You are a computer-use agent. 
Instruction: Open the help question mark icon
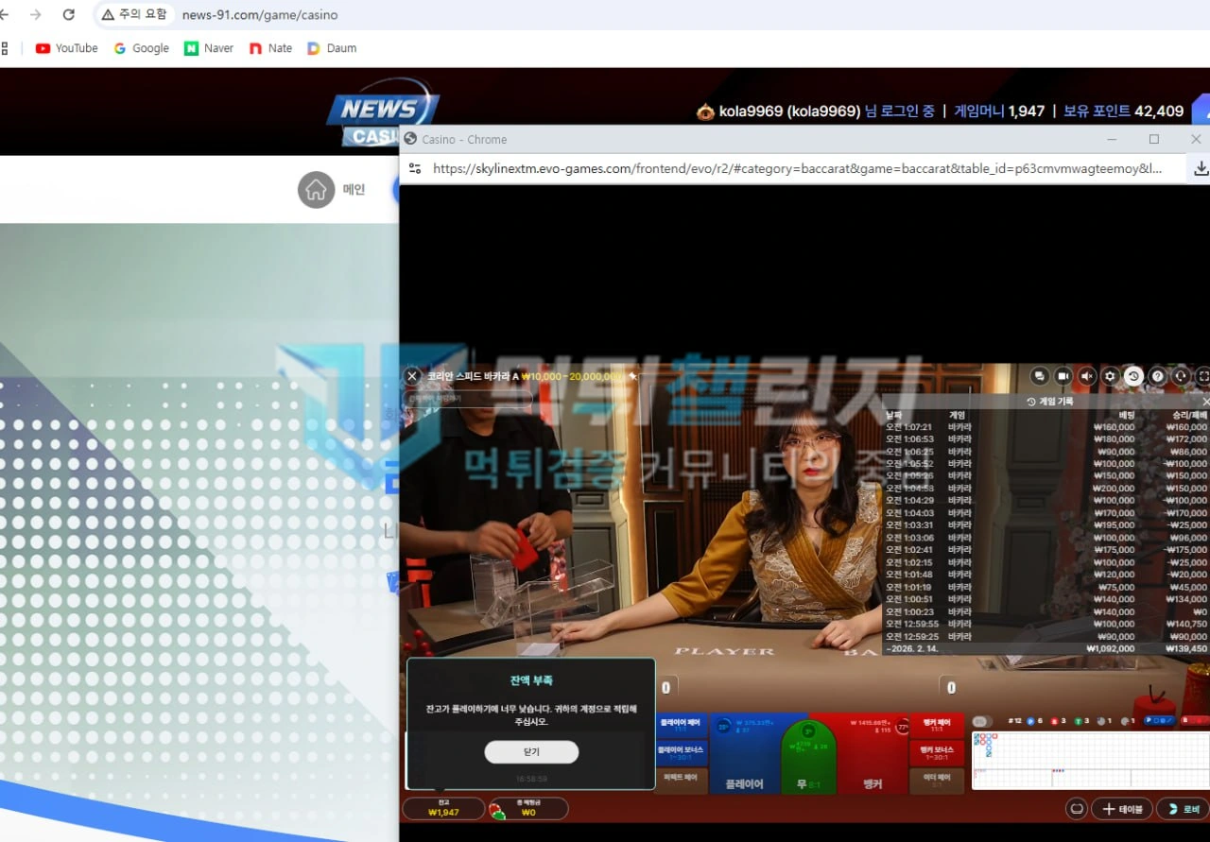click(x=1157, y=376)
